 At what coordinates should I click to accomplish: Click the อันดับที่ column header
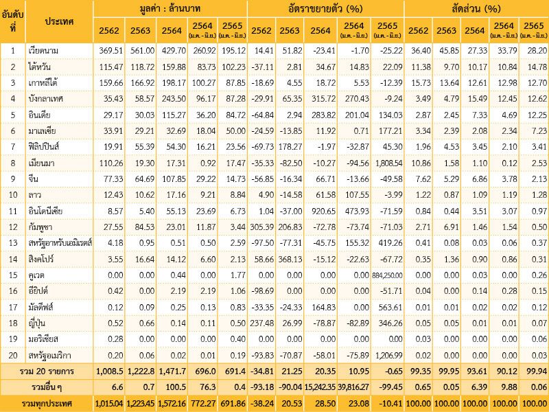click(x=12, y=21)
